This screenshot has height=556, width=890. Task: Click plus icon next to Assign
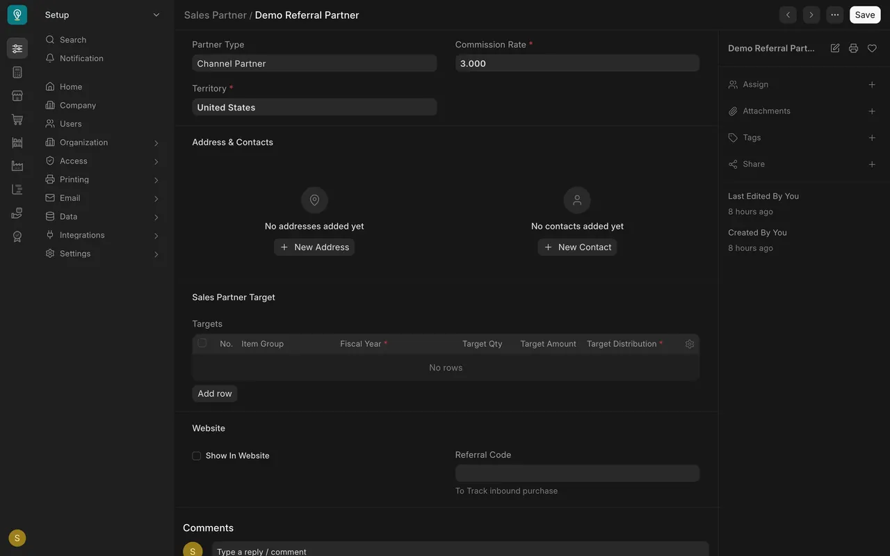click(872, 84)
